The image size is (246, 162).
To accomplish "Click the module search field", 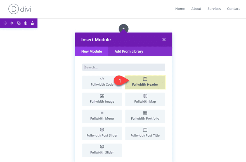I will tap(123, 67).
